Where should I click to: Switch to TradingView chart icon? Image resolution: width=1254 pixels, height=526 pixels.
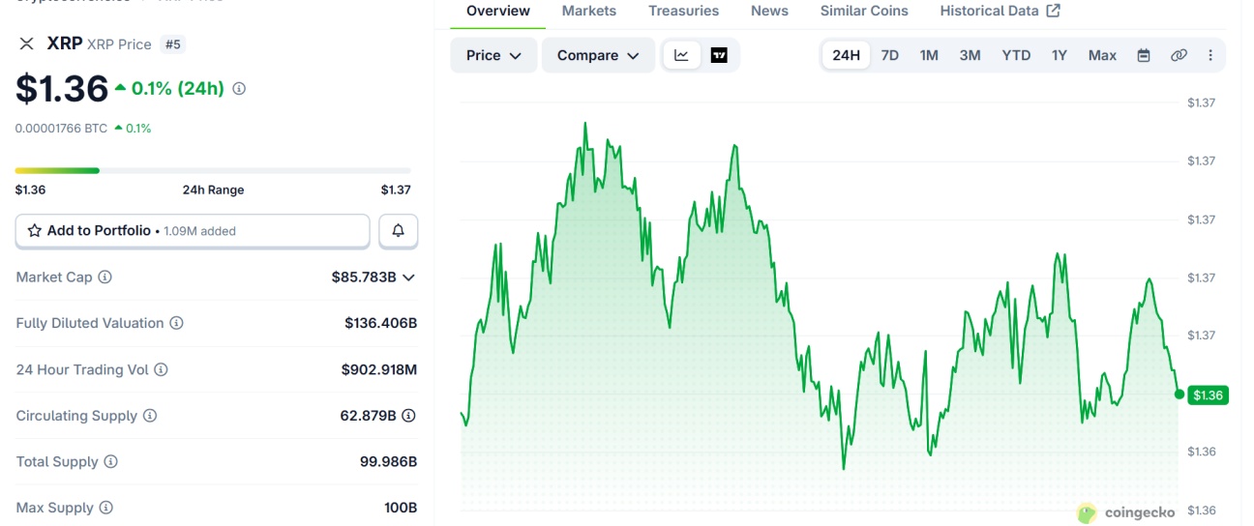click(x=719, y=55)
